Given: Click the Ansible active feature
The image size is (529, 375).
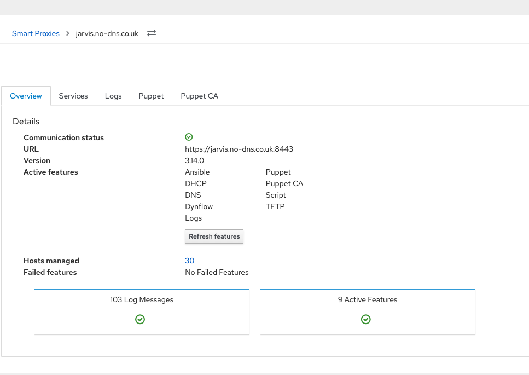Looking at the screenshot, I should [197, 172].
